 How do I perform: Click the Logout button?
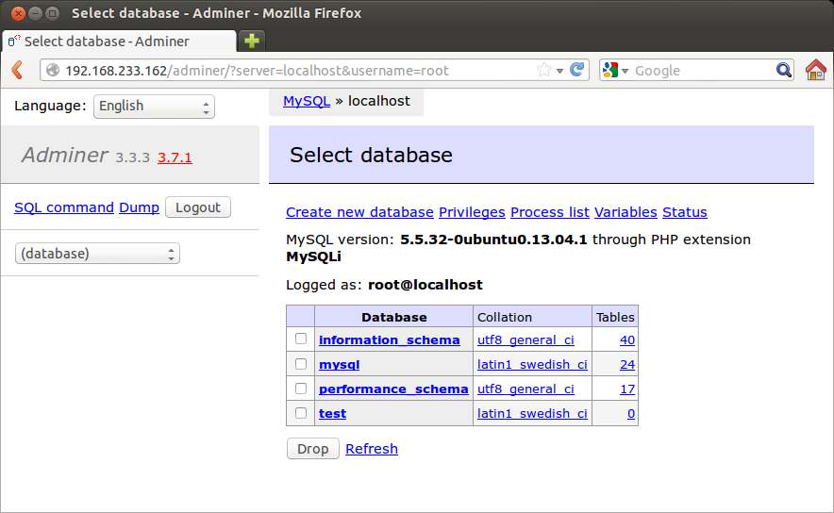click(x=198, y=207)
